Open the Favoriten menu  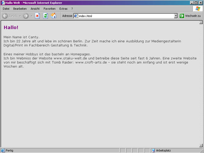[50, 9]
